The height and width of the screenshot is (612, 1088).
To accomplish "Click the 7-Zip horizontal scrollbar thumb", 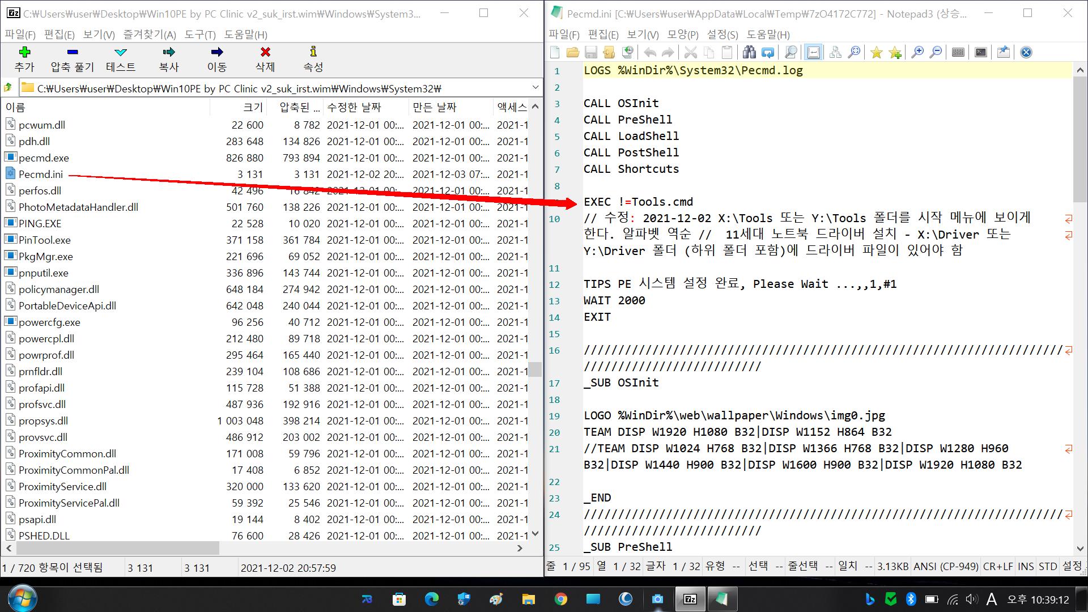I will 118,548.
